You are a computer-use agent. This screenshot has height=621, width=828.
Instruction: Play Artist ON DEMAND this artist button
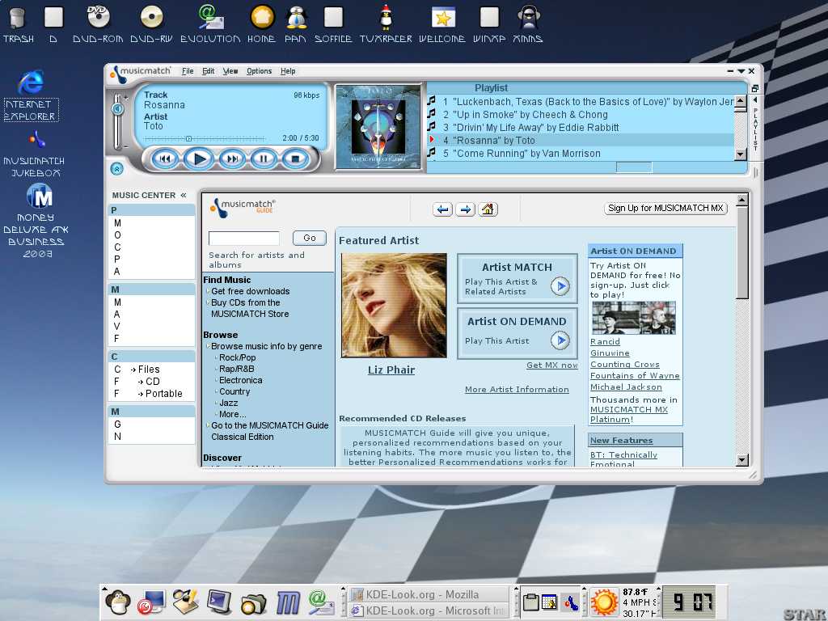pyautogui.click(x=560, y=340)
